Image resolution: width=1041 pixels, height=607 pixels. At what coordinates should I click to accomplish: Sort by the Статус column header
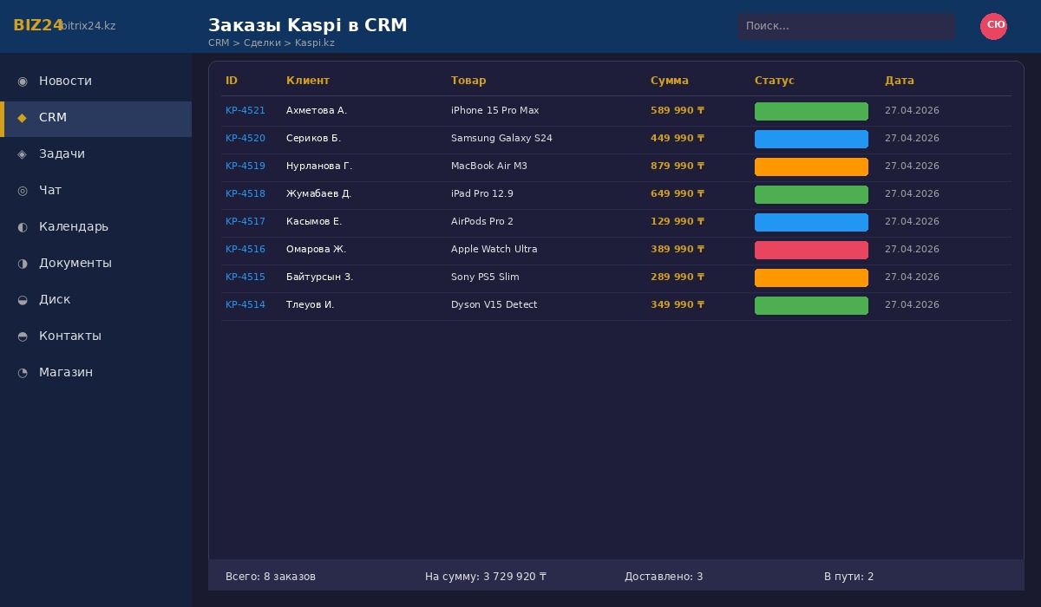774,81
